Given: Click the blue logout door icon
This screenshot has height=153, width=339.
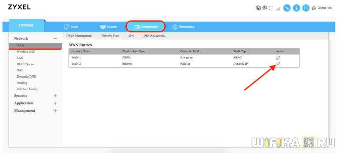Looking at the screenshot, I should coord(306,8).
